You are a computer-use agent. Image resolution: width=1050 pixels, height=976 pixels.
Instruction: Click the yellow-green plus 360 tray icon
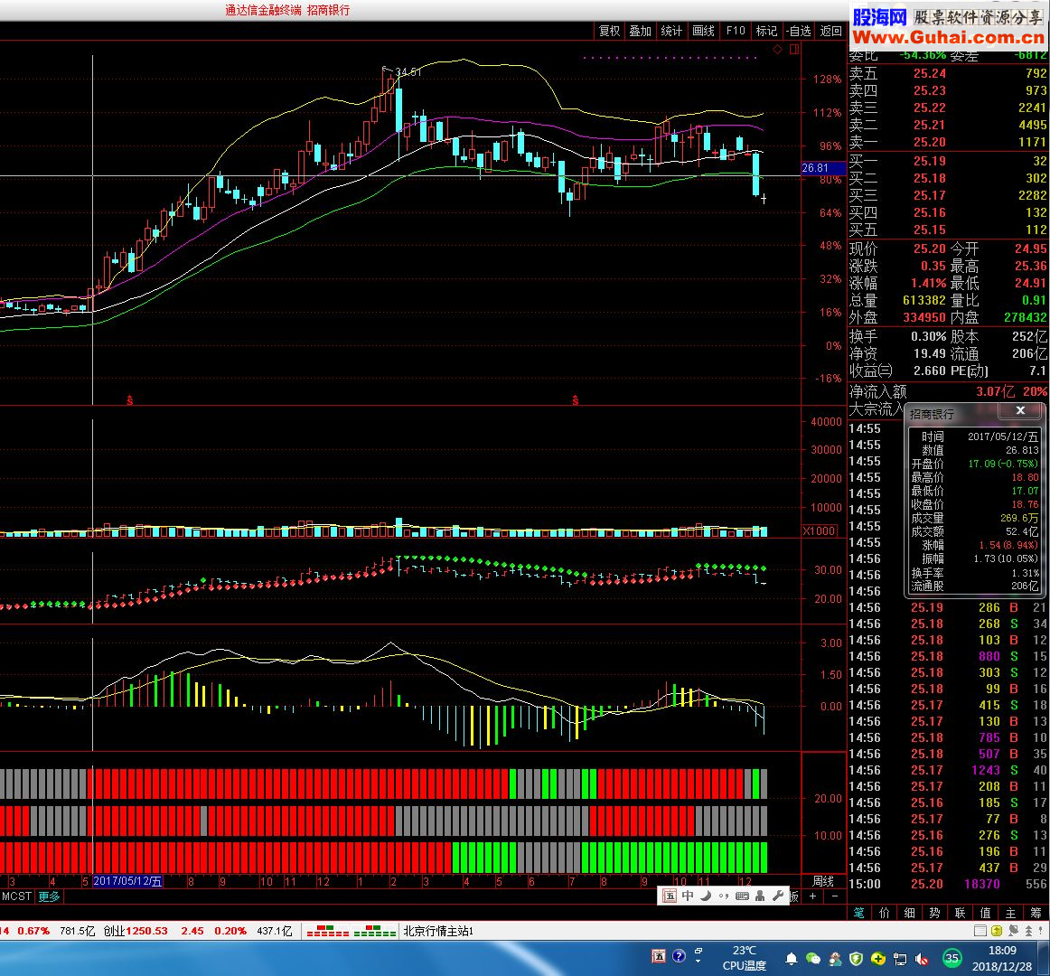(878, 959)
